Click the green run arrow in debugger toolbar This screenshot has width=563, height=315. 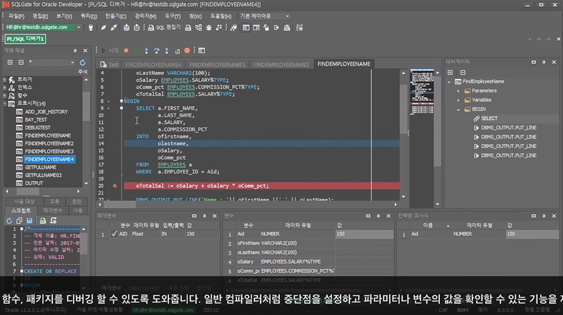(136, 51)
